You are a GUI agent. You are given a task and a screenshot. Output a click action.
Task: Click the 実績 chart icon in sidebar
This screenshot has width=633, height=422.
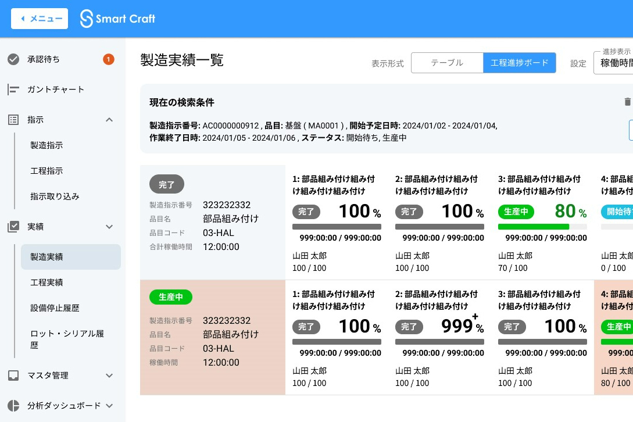pyautogui.click(x=13, y=227)
